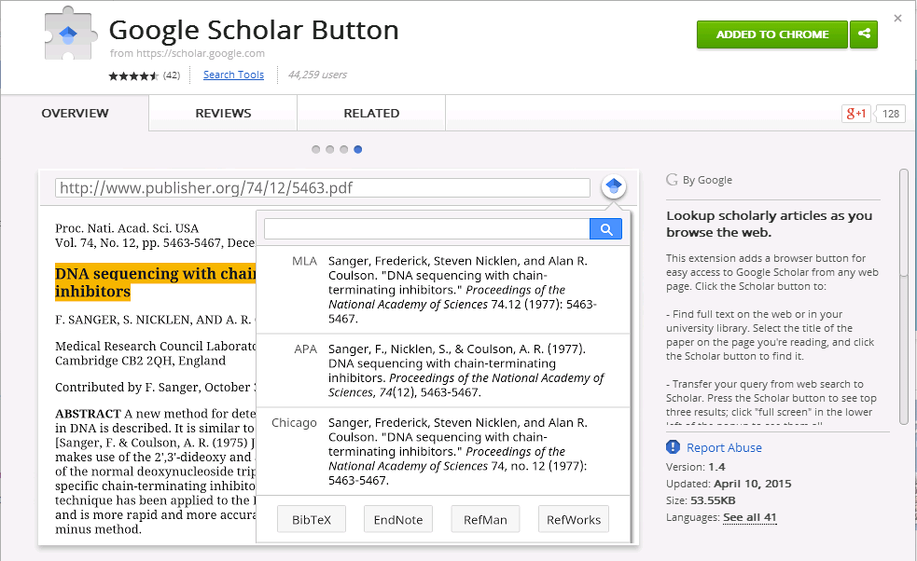Open the RELATED tab

point(371,114)
